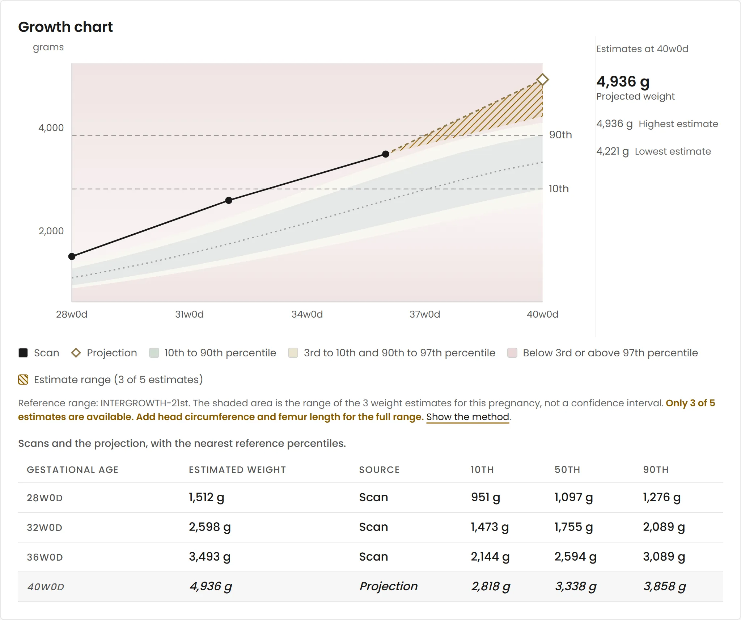Click the 2,144 g 10th percentile cell
The image size is (741, 620).
tap(490, 557)
